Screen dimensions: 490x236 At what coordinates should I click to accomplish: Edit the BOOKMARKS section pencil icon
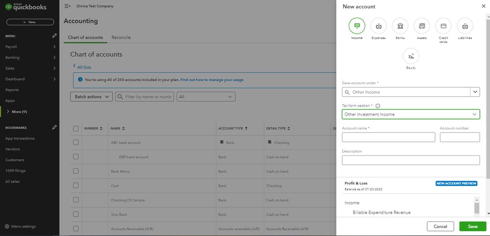point(54,127)
